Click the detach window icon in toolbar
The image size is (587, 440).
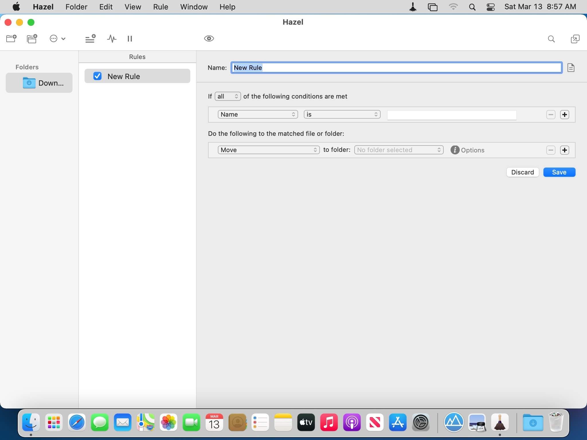(575, 39)
